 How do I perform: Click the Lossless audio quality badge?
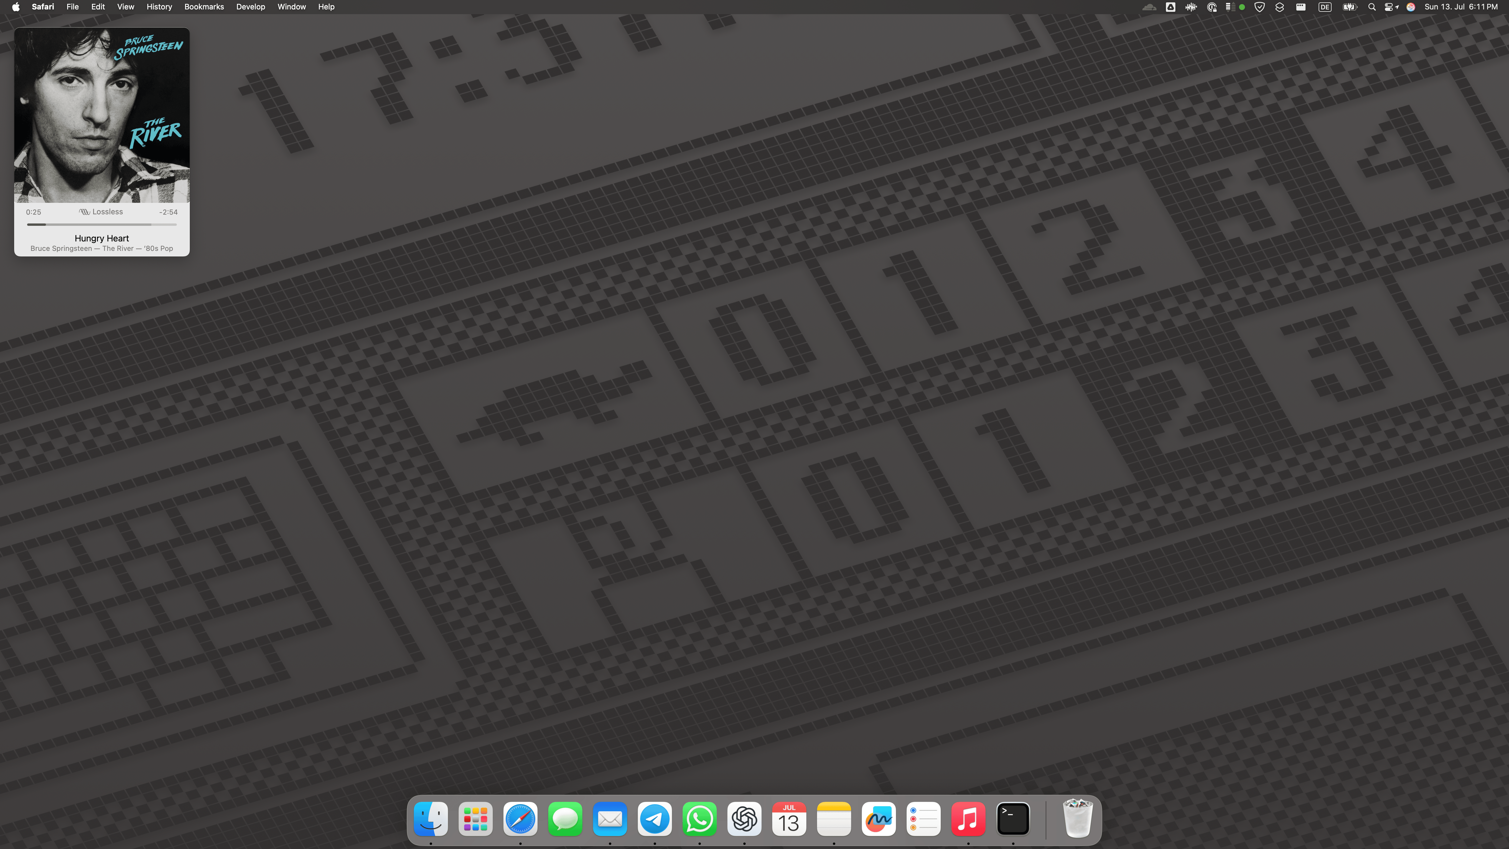click(101, 212)
